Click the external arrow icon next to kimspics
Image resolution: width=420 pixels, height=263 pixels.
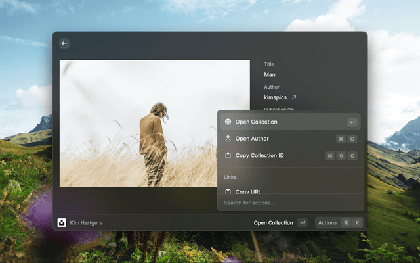pyautogui.click(x=293, y=97)
